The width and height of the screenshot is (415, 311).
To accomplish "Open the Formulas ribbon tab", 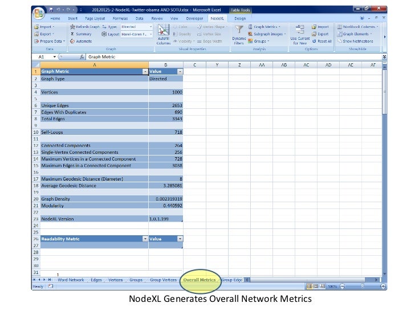I will [120, 18].
